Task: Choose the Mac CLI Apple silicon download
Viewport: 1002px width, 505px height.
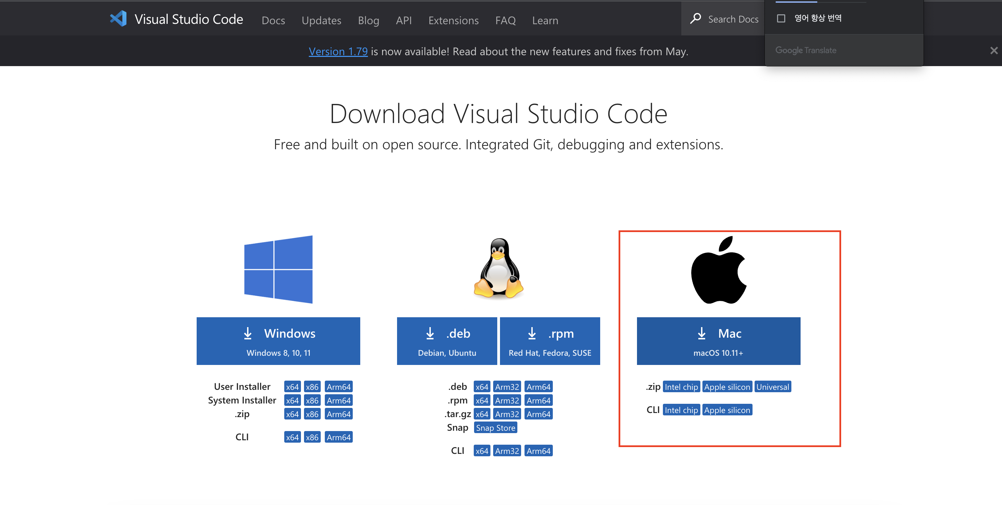Action: point(727,410)
